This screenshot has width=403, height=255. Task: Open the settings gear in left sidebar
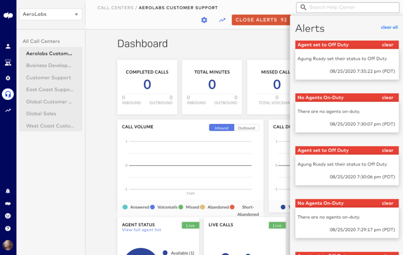[8, 78]
